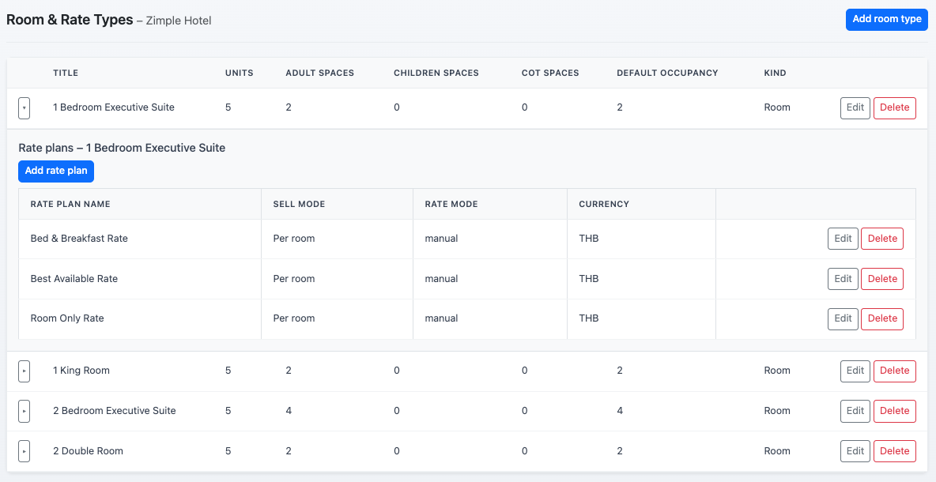
Task: Delete the Room Only Rate plan
Action: (x=882, y=318)
